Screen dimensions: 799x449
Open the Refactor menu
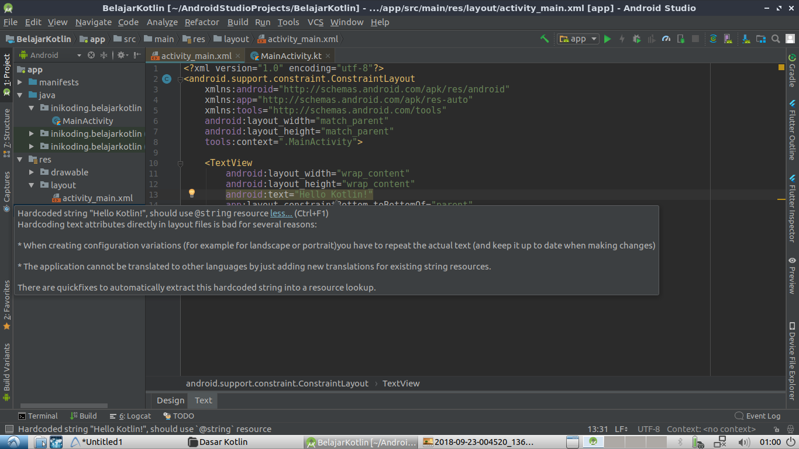coord(201,22)
